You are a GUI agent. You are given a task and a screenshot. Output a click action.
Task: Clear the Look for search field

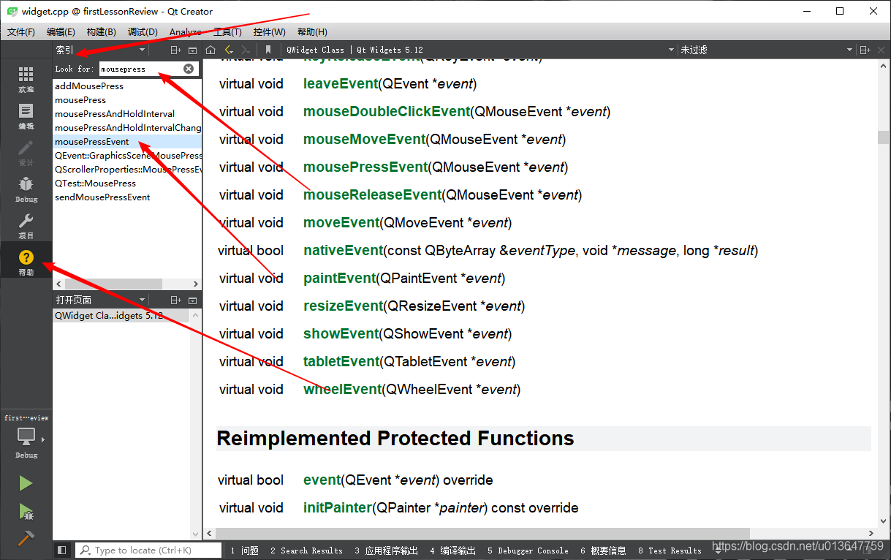(189, 69)
